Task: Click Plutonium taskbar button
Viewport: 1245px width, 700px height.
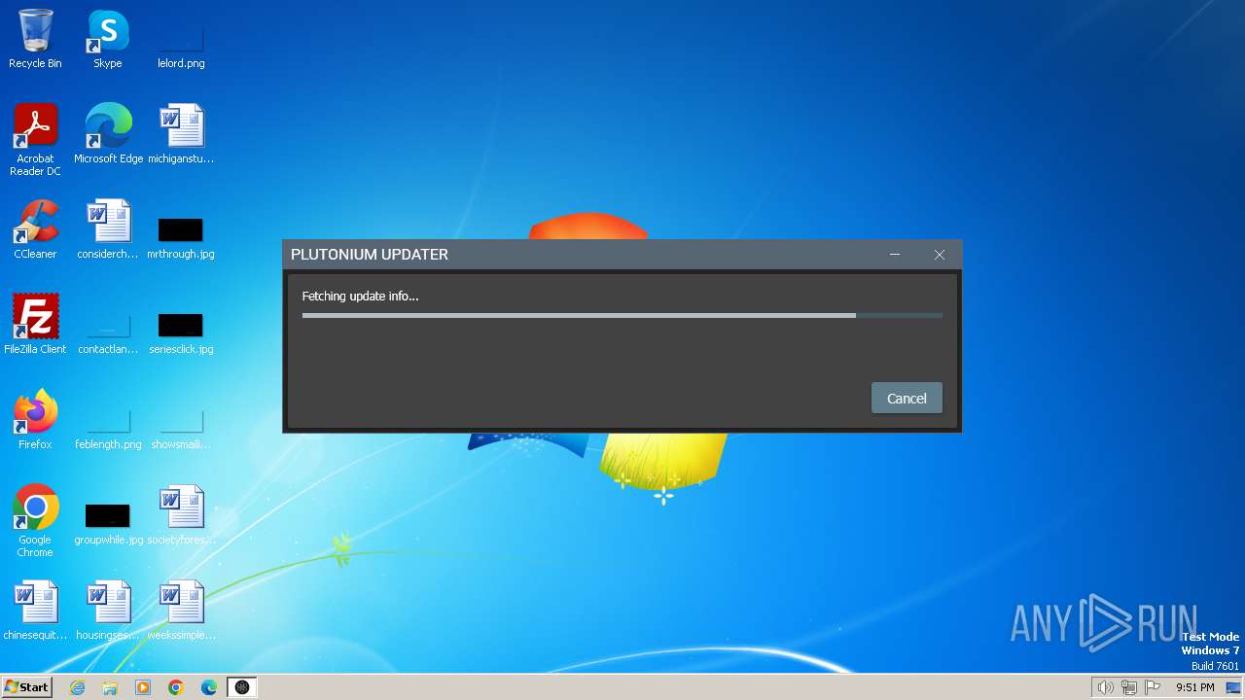Action: coord(242,687)
